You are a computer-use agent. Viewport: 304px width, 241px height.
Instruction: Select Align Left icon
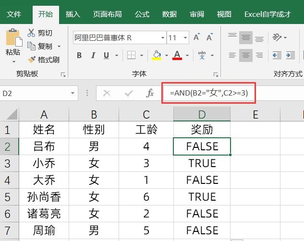click(x=232, y=55)
